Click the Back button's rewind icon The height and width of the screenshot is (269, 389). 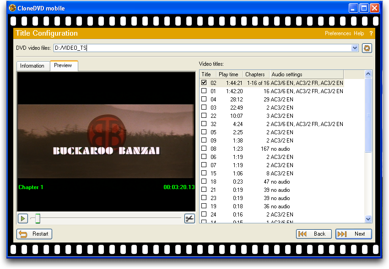(x=303, y=234)
